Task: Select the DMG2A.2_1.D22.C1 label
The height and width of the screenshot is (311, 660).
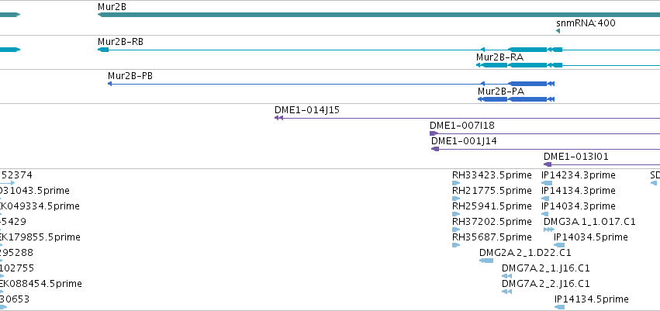Action: click(x=525, y=253)
